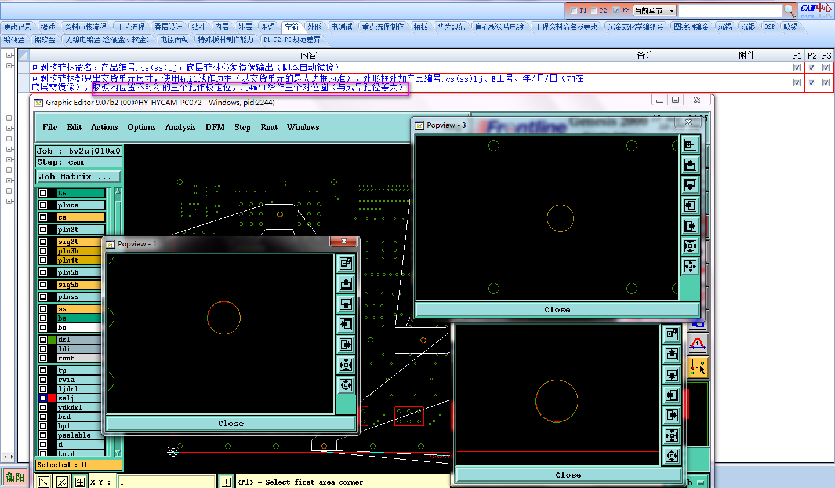Toggle display checkbox for layer peelable

tap(43, 435)
